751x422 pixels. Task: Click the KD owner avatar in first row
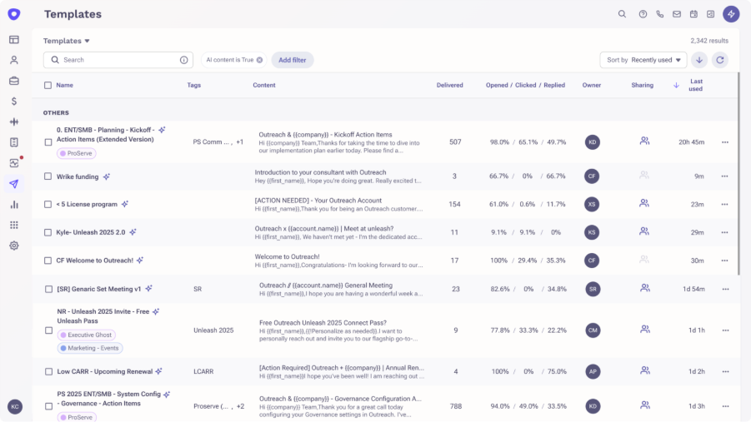[593, 142]
